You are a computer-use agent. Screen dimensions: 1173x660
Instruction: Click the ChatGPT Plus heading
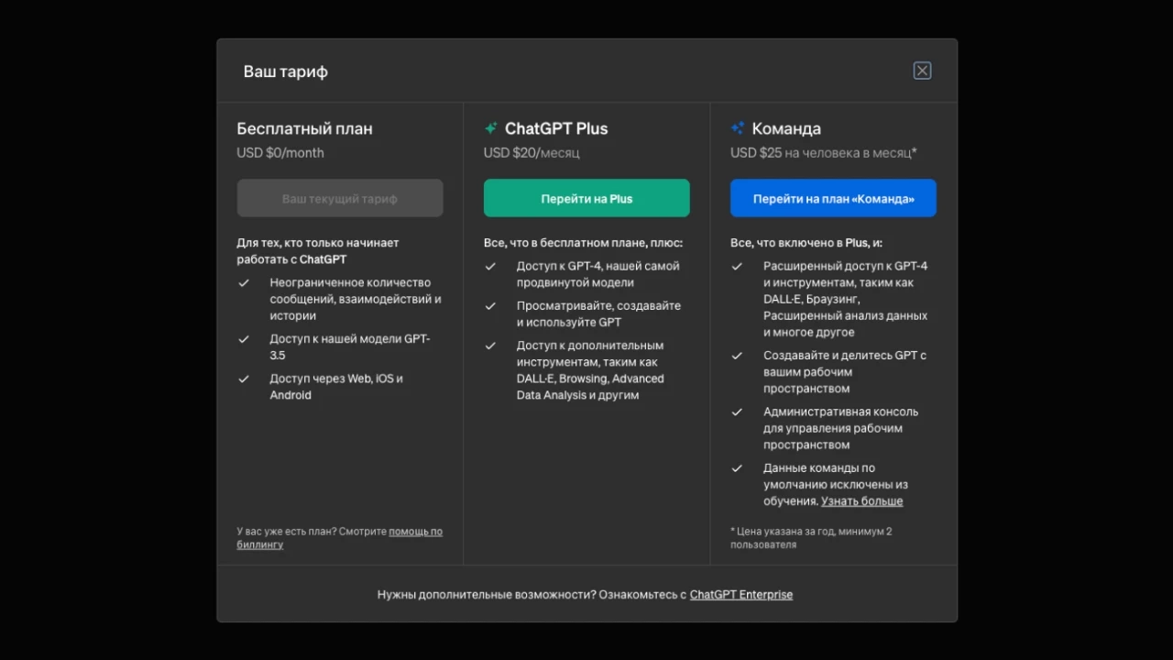(556, 128)
